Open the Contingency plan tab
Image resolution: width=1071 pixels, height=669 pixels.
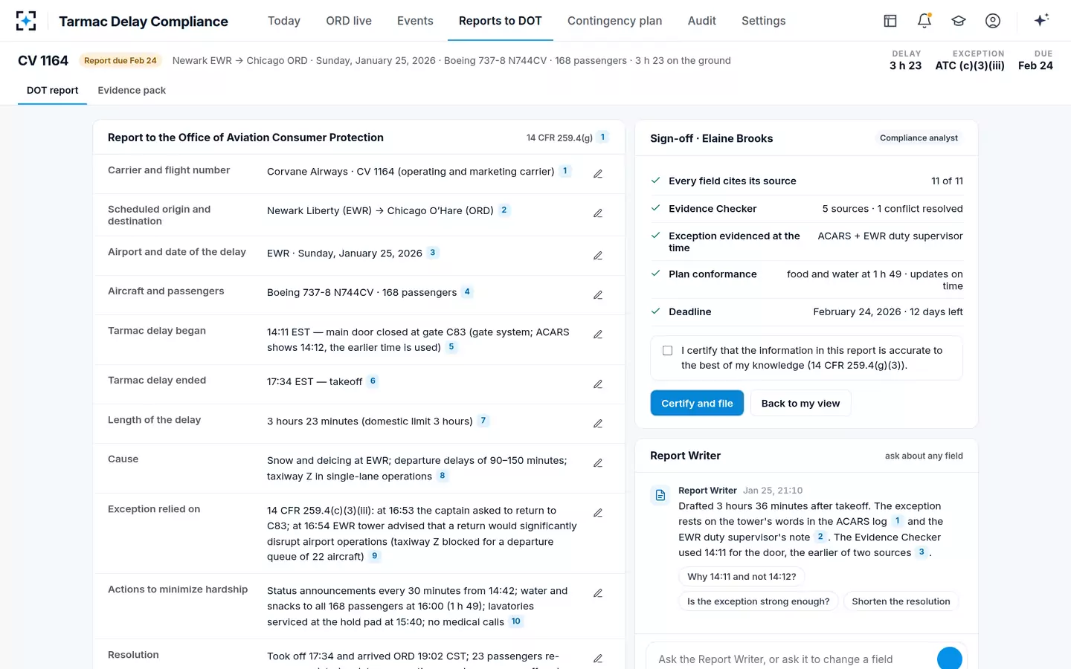pos(614,21)
